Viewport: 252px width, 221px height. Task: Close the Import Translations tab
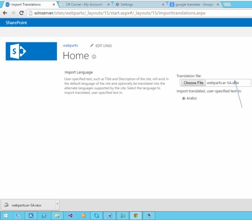pos(54,5)
